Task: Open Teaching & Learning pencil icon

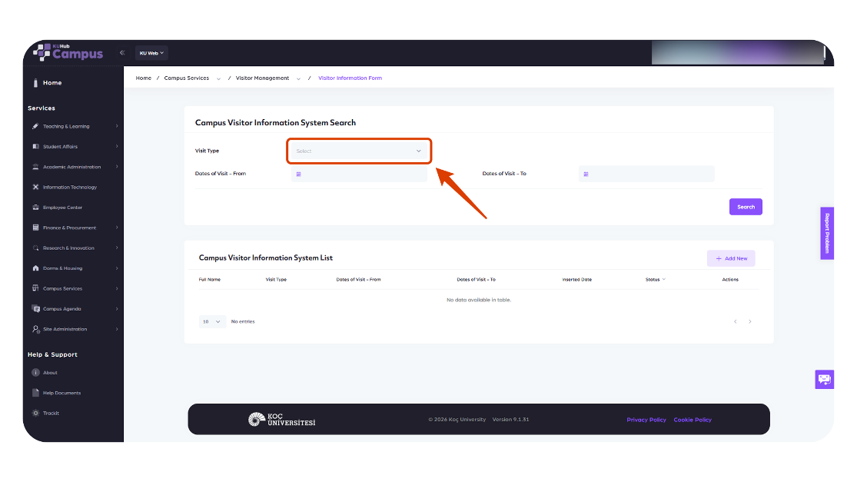Action: [35, 126]
